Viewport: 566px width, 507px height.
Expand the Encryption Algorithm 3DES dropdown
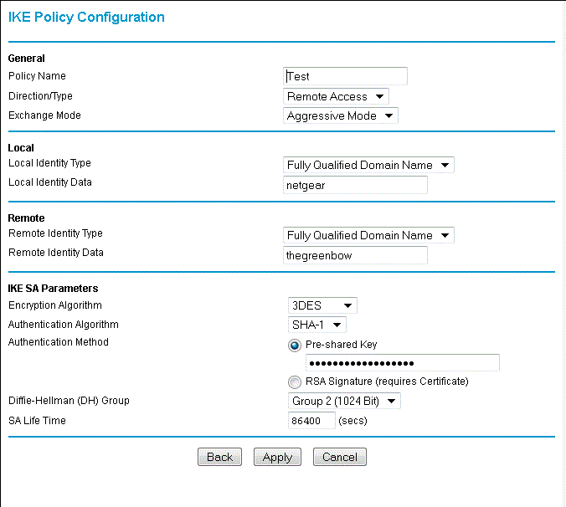(322, 305)
